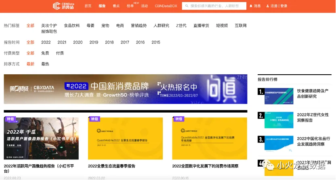Filter reports by year 2018
336x180 pixels.
coord(109,42)
